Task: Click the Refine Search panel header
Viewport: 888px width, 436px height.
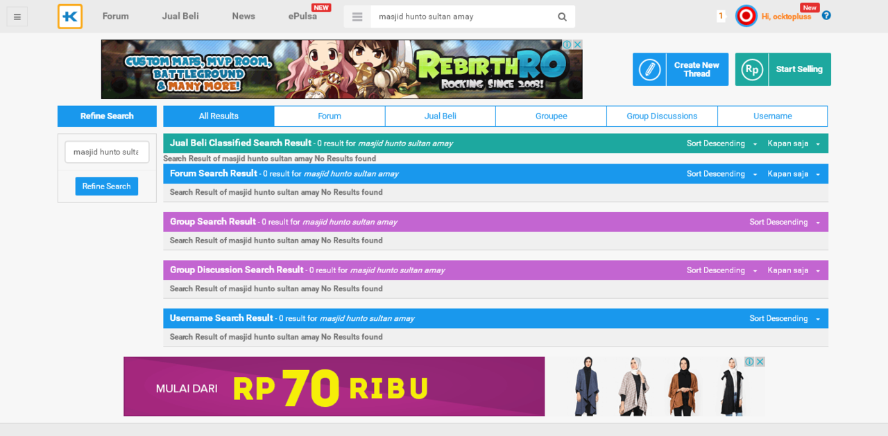Action: [x=107, y=116]
